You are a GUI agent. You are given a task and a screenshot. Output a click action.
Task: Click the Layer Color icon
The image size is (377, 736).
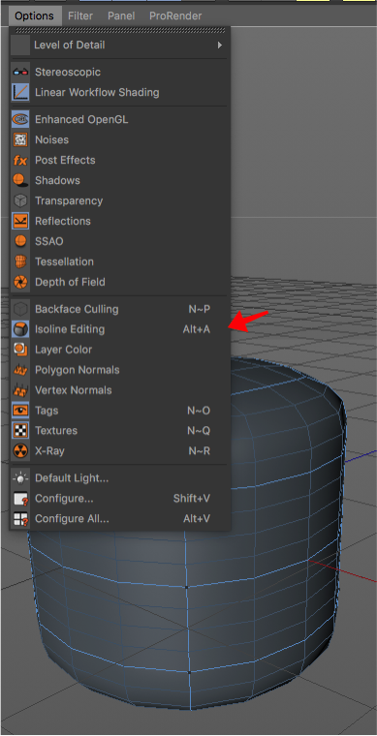pyautogui.click(x=20, y=350)
